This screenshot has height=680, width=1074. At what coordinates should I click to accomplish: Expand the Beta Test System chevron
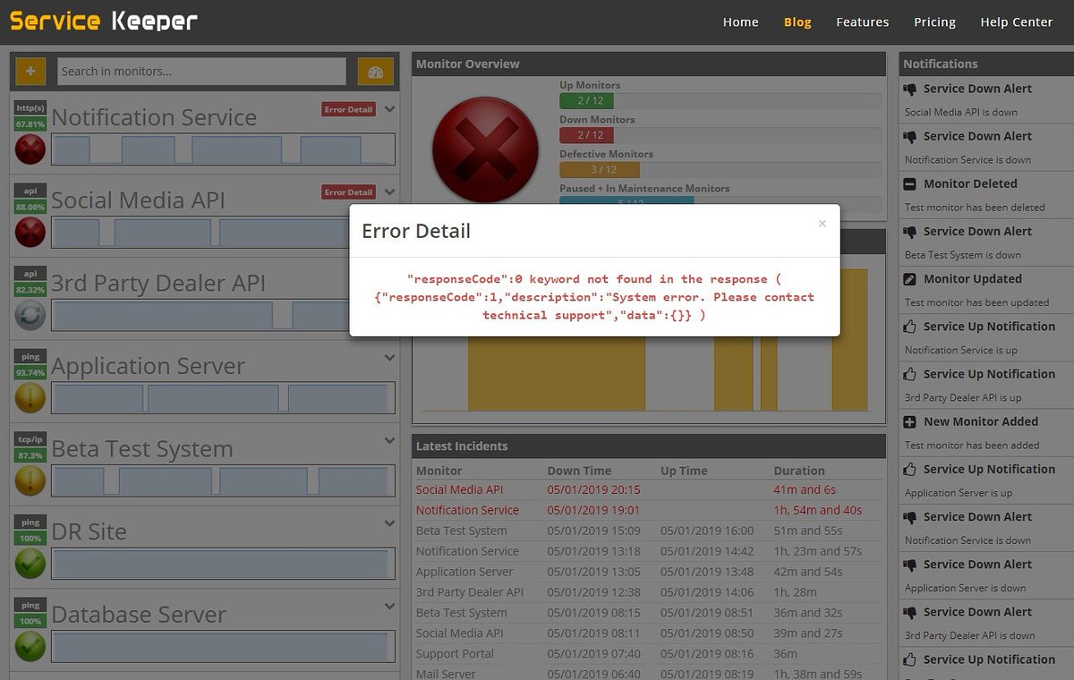389,440
